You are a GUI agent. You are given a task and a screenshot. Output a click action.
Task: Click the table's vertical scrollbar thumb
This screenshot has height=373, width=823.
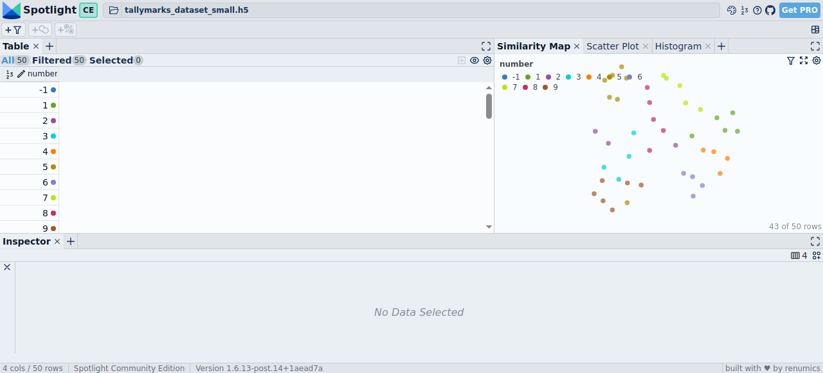(489, 106)
